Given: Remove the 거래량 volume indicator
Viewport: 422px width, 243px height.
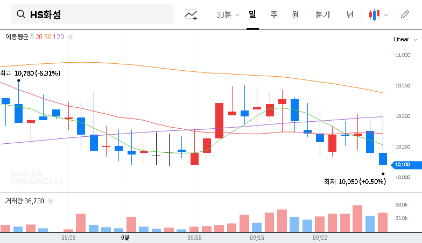Looking at the screenshot, I should pos(51,201).
